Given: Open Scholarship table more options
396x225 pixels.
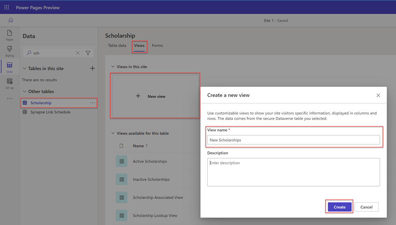Looking at the screenshot, I should (x=92, y=103).
